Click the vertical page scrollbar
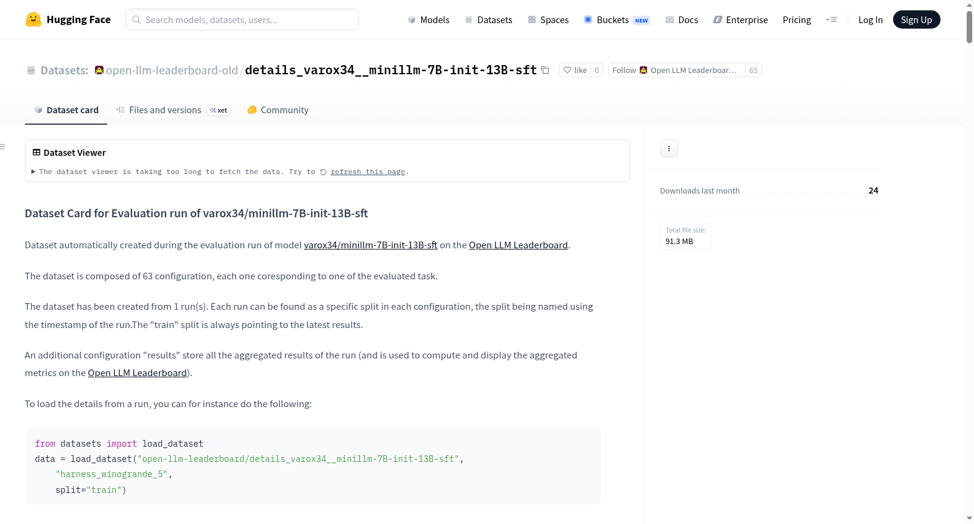The width and height of the screenshot is (974, 524). 969,27
